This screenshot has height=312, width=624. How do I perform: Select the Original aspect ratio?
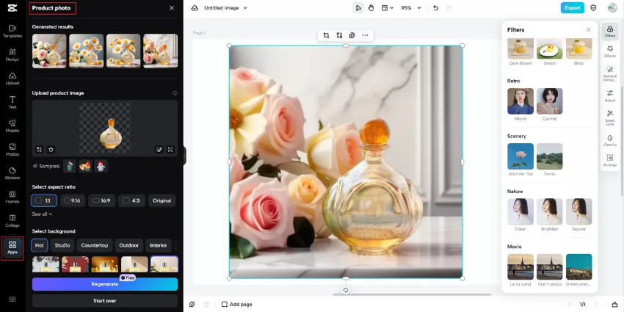click(x=162, y=200)
